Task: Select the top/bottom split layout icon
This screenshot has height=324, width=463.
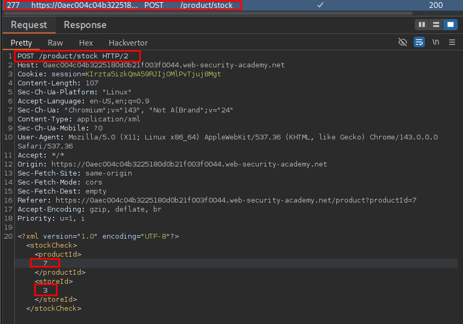Action: click(436, 25)
